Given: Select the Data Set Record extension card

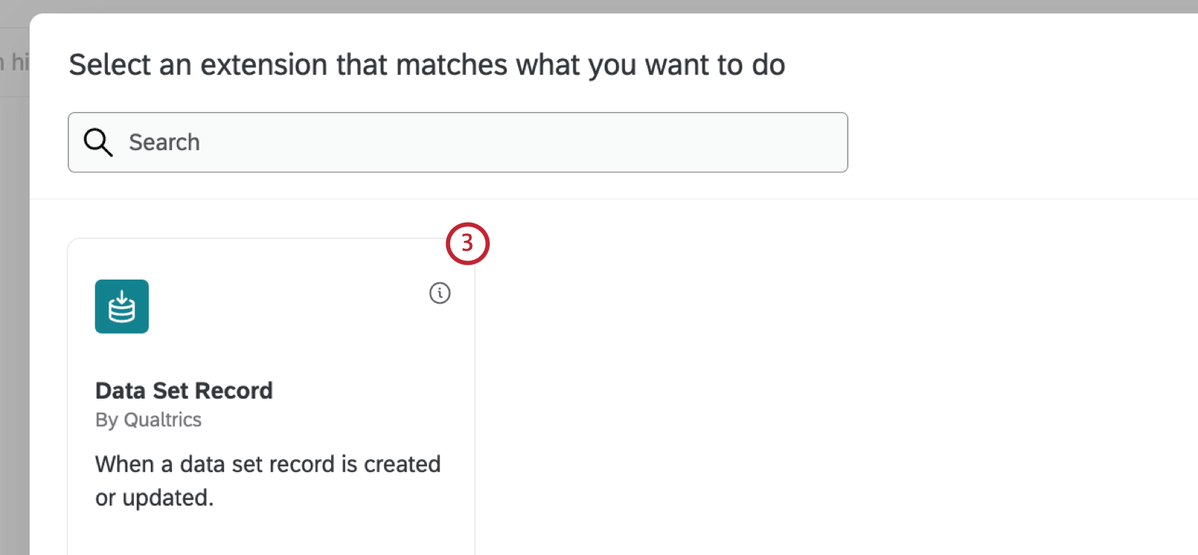Looking at the screenshot, I should 271,394.
